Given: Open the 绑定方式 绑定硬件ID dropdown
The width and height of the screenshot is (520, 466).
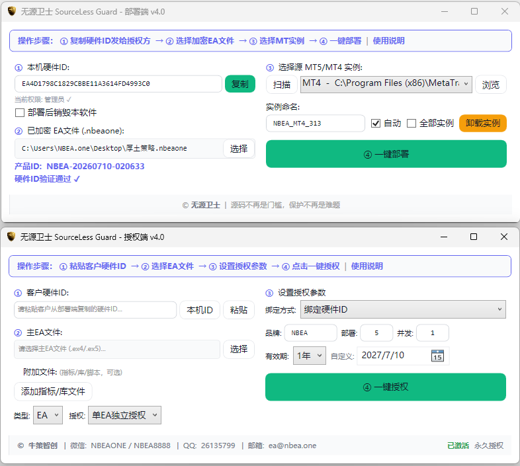Looking at the screenshot, I should (x=403, y=309).
